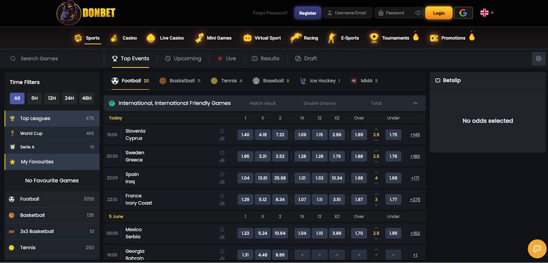Image resolution: width=548 pixels, height=263 pixels.
Task: Go to the Sports section
Action: pos(87,38)
